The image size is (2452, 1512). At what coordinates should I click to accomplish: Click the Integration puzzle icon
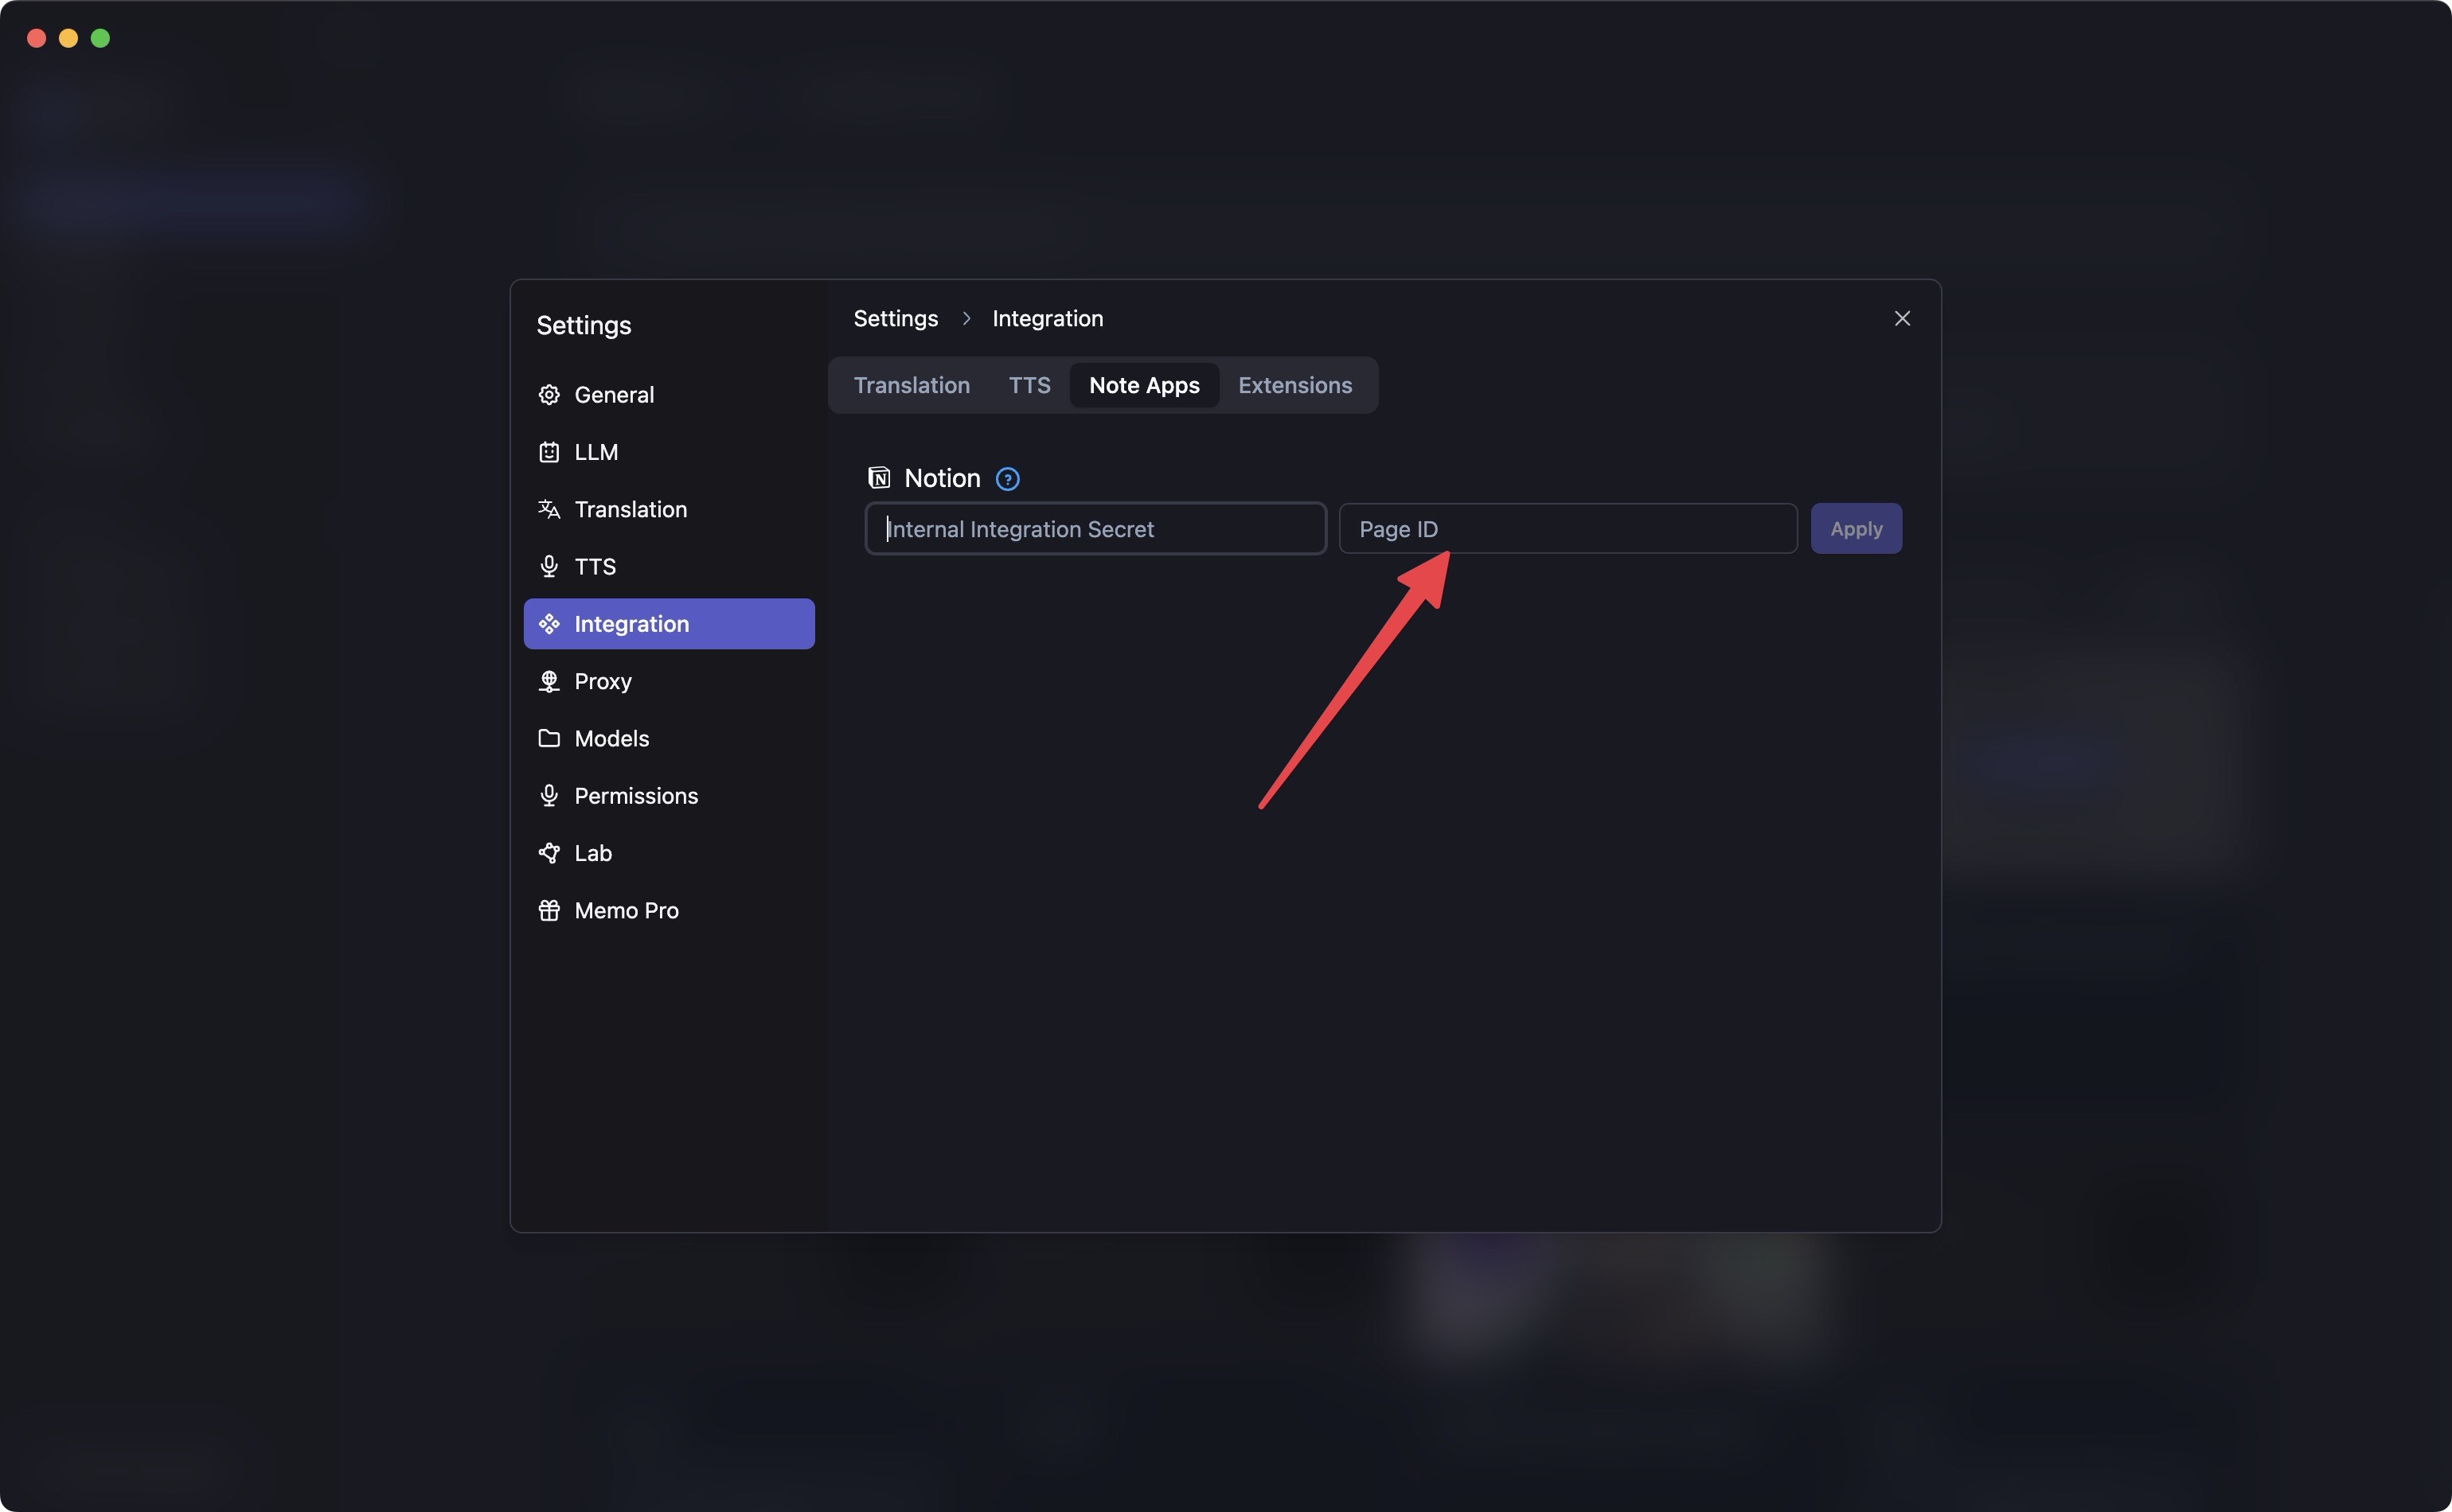[x=549, y=624]
